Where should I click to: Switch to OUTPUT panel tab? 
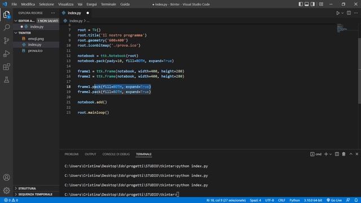[90, 154]
